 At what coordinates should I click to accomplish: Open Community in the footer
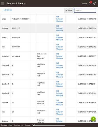18,125
